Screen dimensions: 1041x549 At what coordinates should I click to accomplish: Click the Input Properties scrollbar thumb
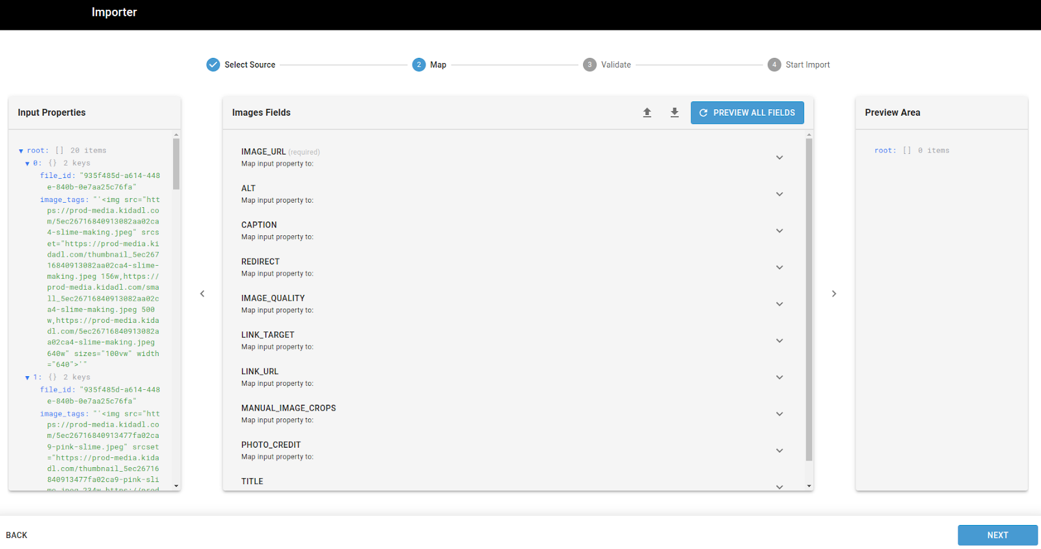[176, 164]
